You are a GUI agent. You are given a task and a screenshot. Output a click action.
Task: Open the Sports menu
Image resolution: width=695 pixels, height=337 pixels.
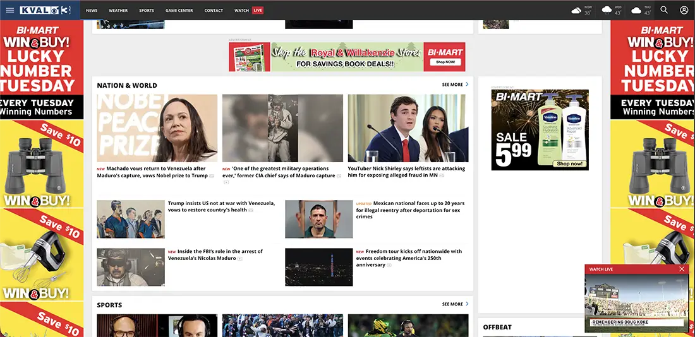147,10
